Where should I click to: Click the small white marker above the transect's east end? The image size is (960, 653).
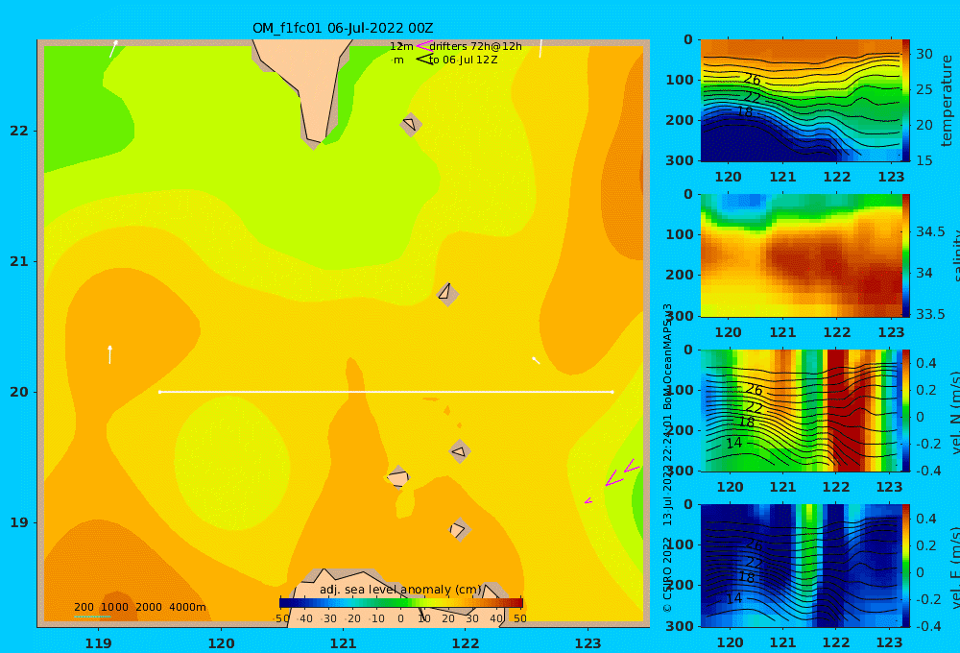pyautogui.click(x=536, y=361)
